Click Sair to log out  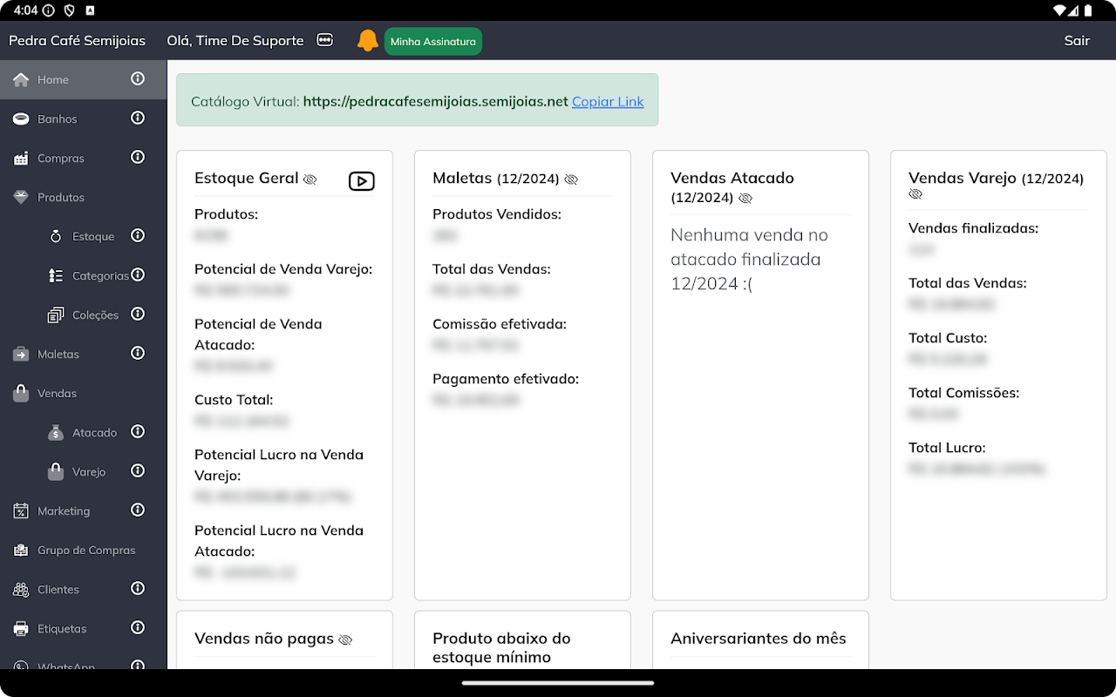click(1077, 40)
